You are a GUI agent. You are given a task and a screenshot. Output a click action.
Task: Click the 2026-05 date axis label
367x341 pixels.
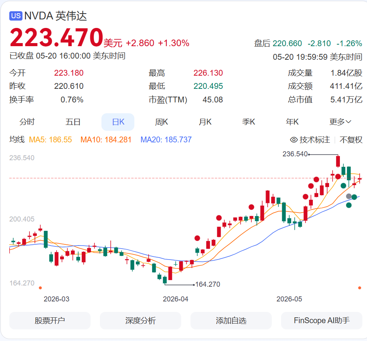point(289,299)
